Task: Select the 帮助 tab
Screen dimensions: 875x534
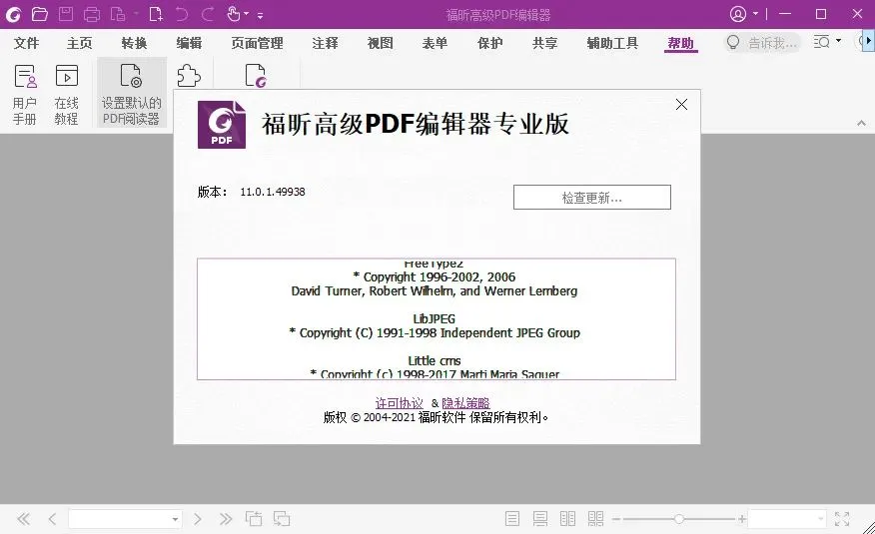Action: [681, 43]
